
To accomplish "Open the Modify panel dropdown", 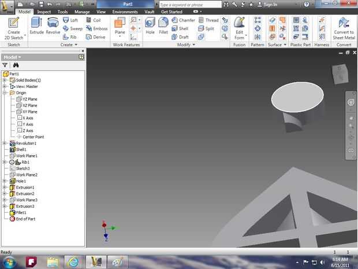I will coord(186,45).
